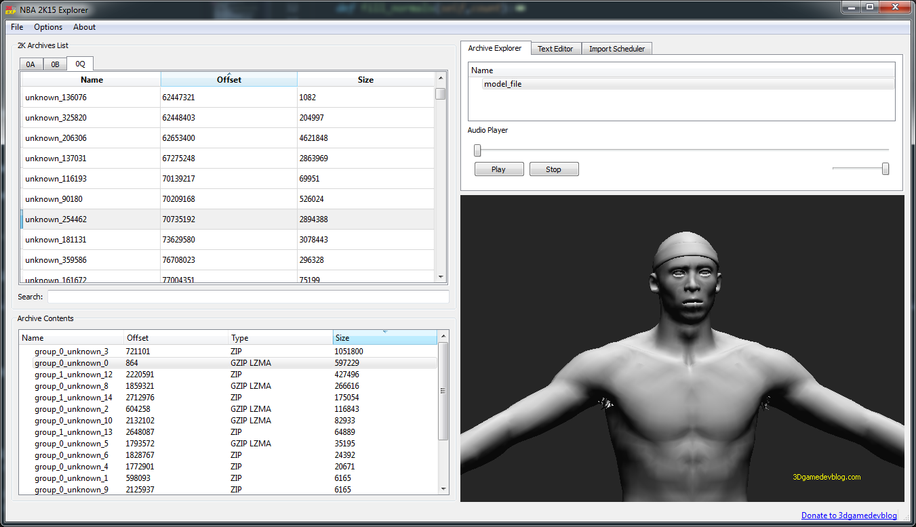Viewport: 916px width, 527px height.
Task: Sort archives list by Offset column
Action: point(228,80)
